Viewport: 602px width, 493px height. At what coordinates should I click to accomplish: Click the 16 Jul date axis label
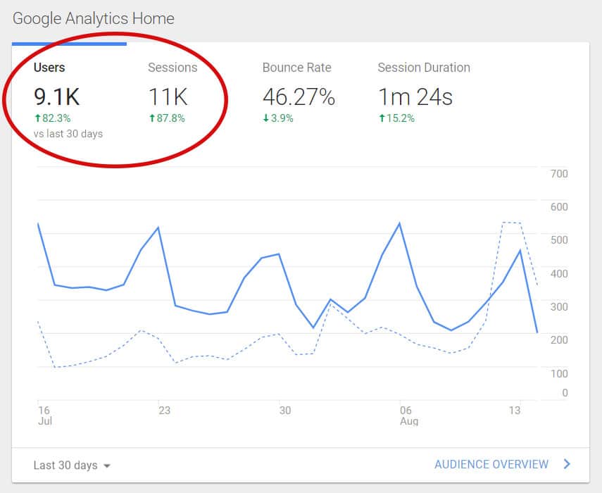[45, 416]
